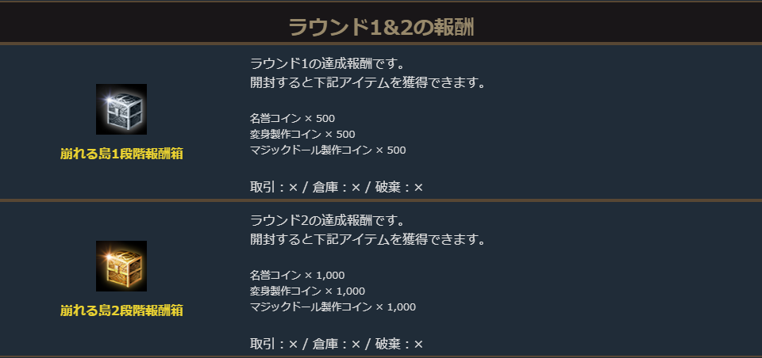Image resolution: width=762 pixels, height=358 pixels.
Task: Select the 崩れる島2段階報酬箱 item name
Action: pyautogui.click(x=121, y=310)
